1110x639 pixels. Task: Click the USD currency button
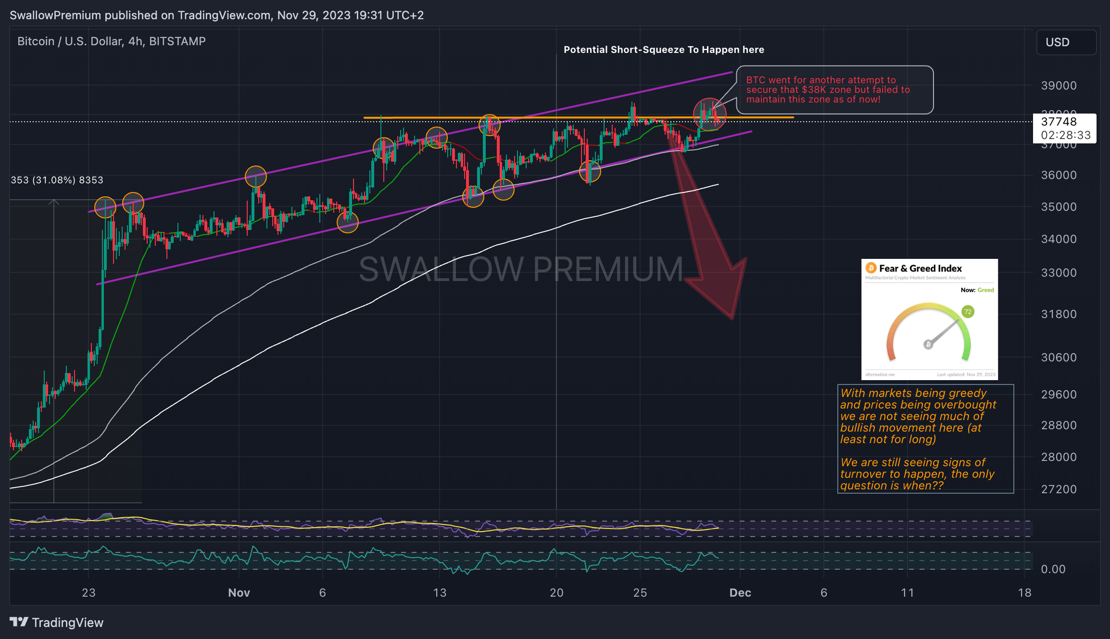pos(1066,42)
